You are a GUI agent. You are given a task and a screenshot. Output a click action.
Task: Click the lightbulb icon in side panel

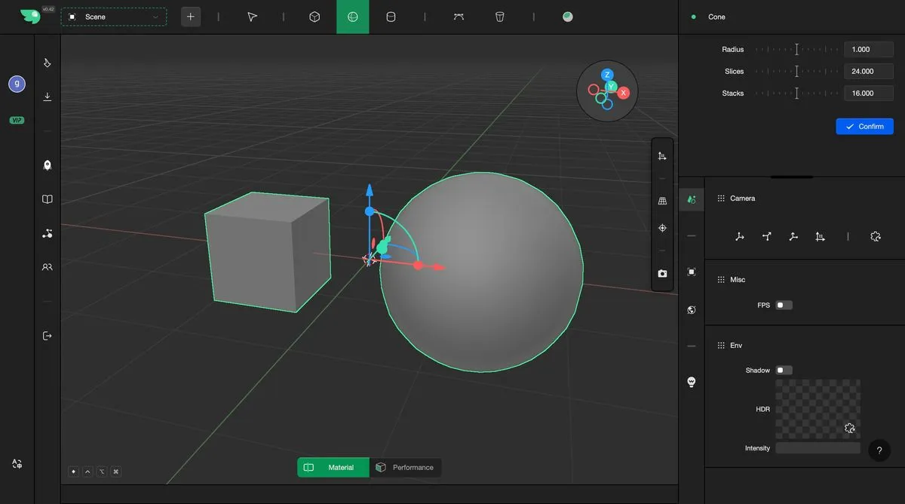[692, 383]
